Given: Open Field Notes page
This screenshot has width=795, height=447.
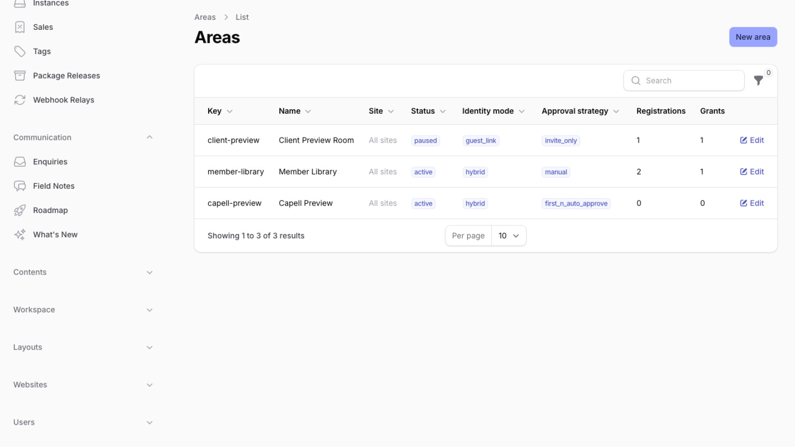Looking at the screenshot, I should point(54,186).
